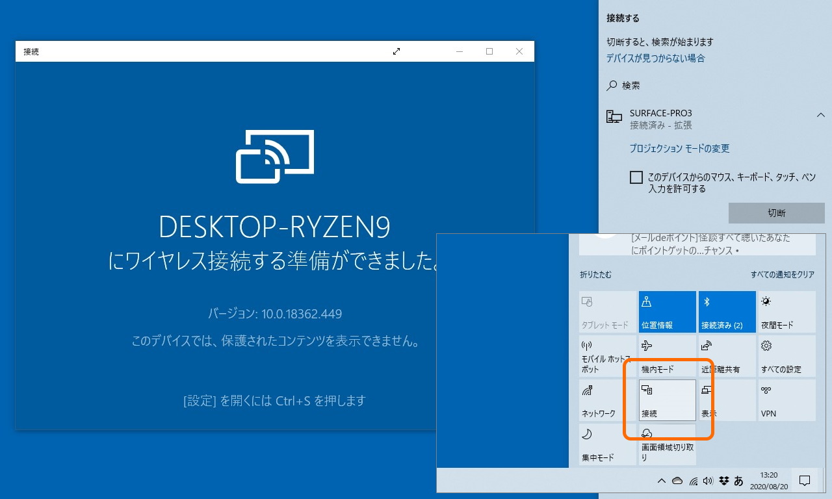This screenshot has height=499, width=832.
Task: Enable 機内モード airplane mode
Action: (667, 356)
